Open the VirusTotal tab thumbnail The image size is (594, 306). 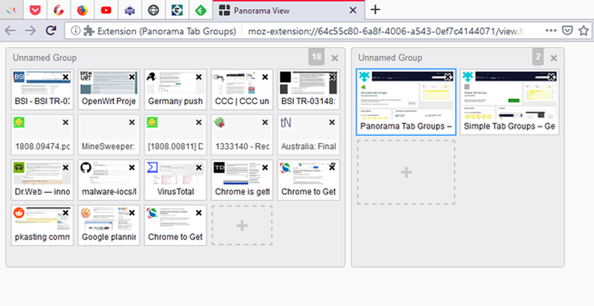[x=175, y=179]
